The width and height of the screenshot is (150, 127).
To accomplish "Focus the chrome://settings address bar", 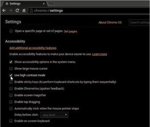I will pos(89,10).
